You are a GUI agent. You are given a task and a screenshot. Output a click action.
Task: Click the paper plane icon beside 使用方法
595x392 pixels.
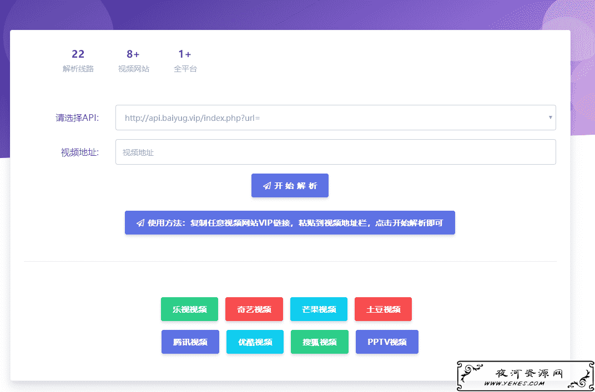tap(140, 222)
